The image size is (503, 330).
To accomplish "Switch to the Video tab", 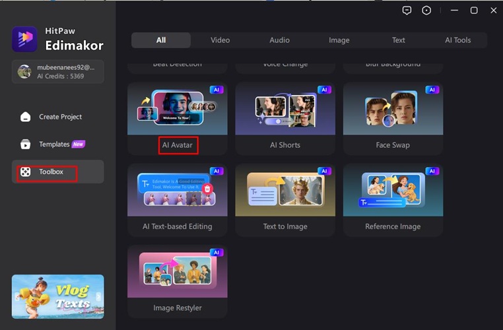I will point(220,40).
